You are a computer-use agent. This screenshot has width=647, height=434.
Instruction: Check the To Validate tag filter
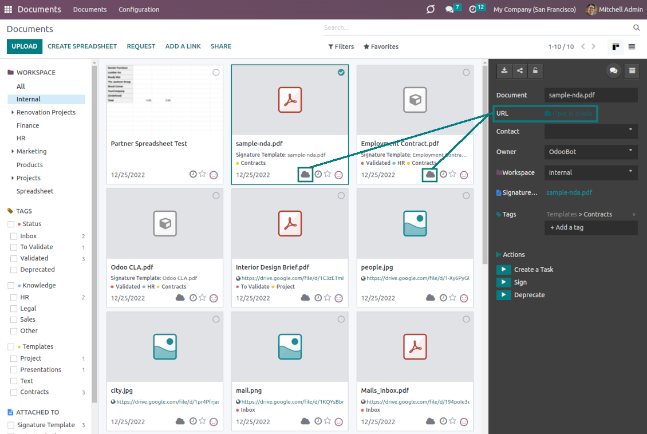(14, 247)
